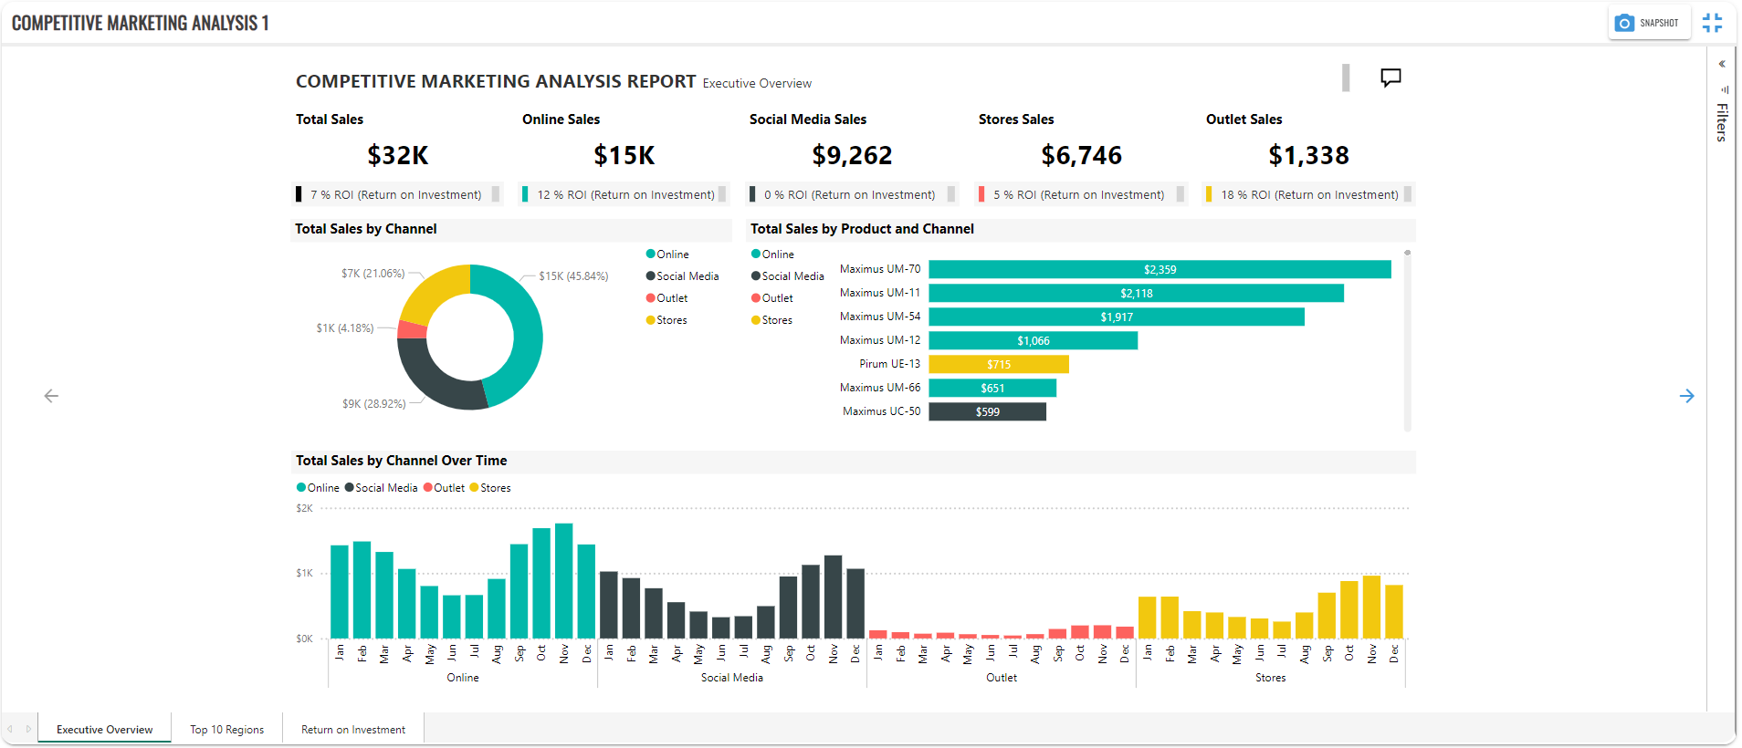Click the small filter icon above Filters label
This screenshot has width=1742, height=748.
[1724, 89]
